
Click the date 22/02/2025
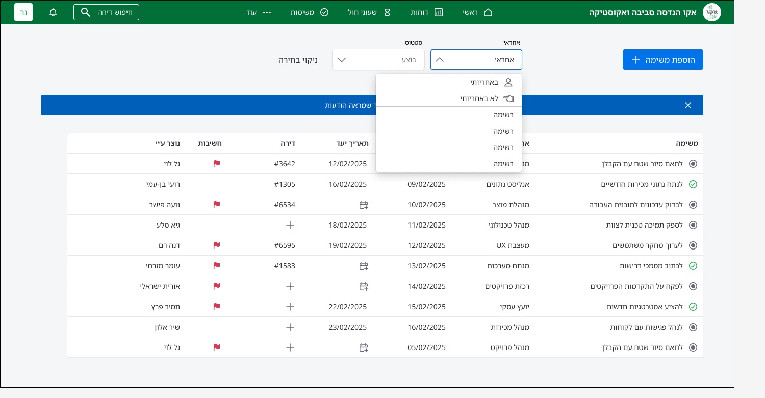(348, 307)
